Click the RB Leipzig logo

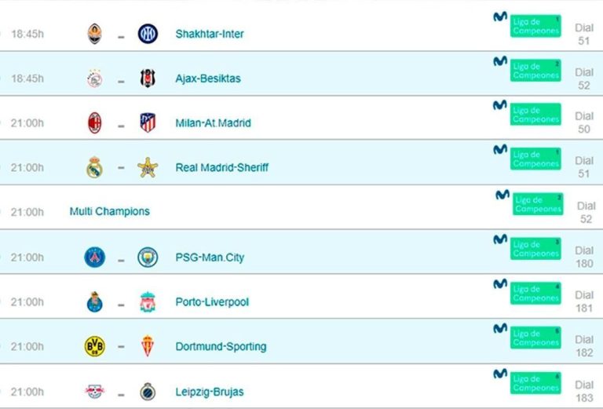[94, 391]
